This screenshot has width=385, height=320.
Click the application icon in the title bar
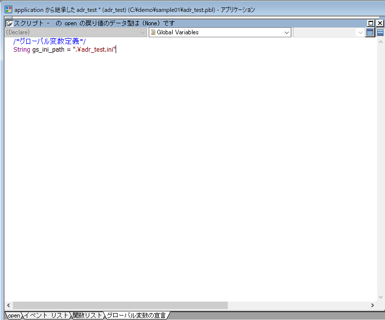(x=8, y=9)
